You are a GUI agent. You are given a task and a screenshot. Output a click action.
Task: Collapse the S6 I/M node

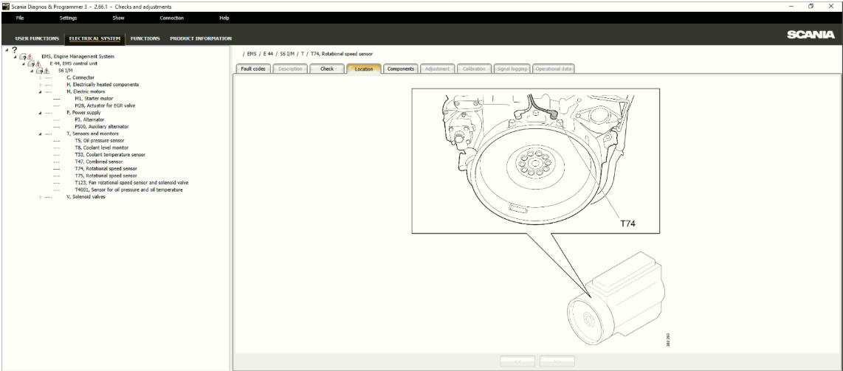[x=32, y=71]
